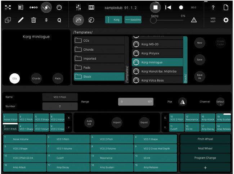234x174 pixels.
Task: Select the automation curve view icon
Action: click(x=46, y=7)
